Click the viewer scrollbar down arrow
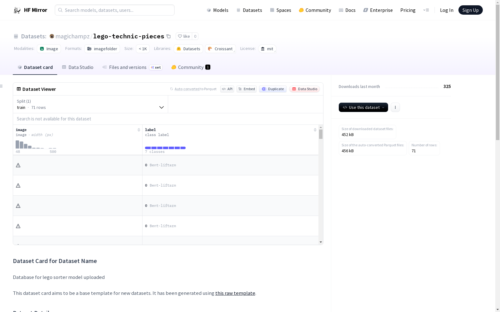Viewport: 500px width, 312px height. point(321,242)
